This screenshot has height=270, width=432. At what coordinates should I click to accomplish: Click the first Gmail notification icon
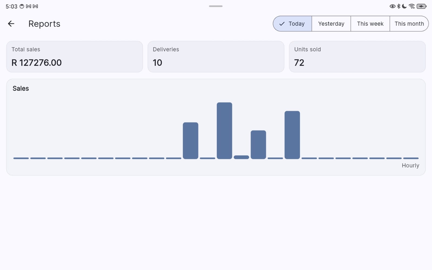coord(28,6)
